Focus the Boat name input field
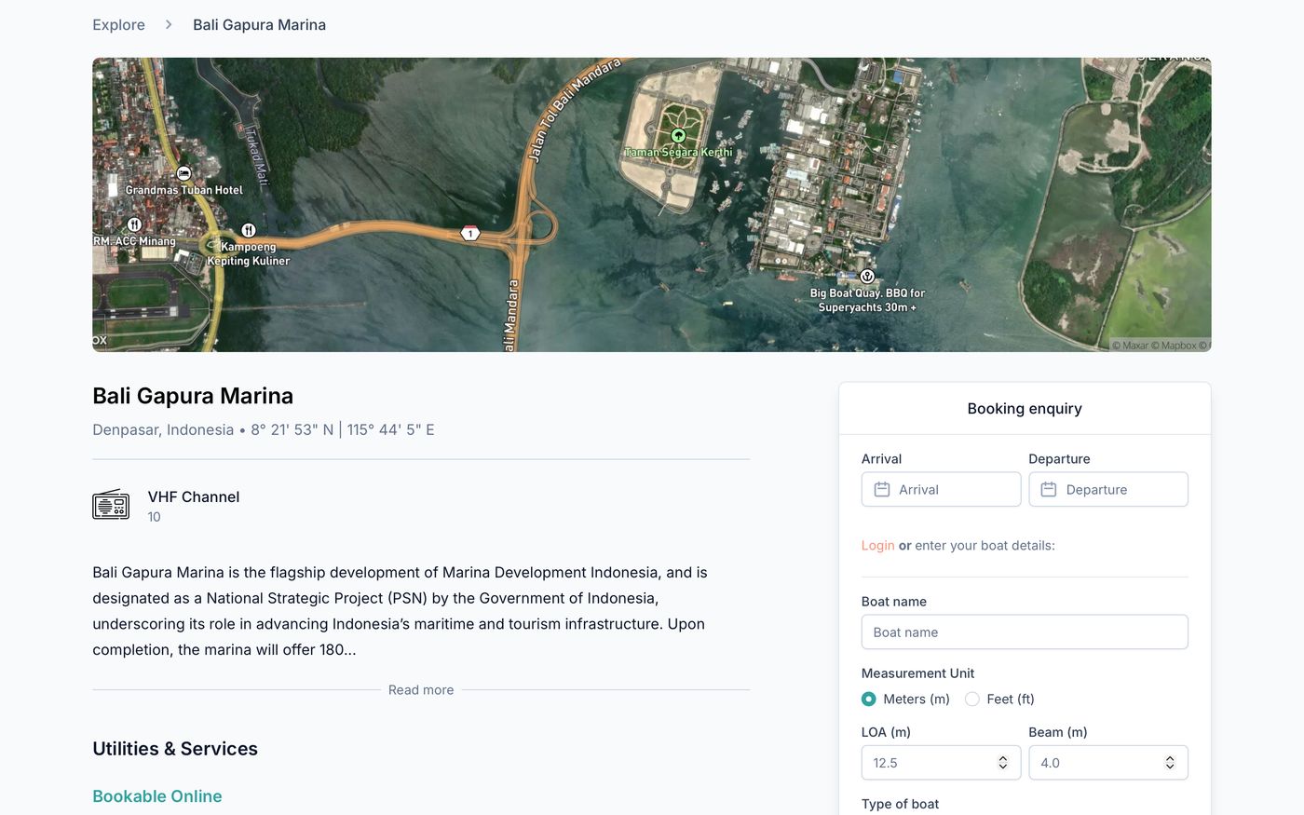Image resolution: width=1304 pixels, height=815 pixels. point(1025,632)
